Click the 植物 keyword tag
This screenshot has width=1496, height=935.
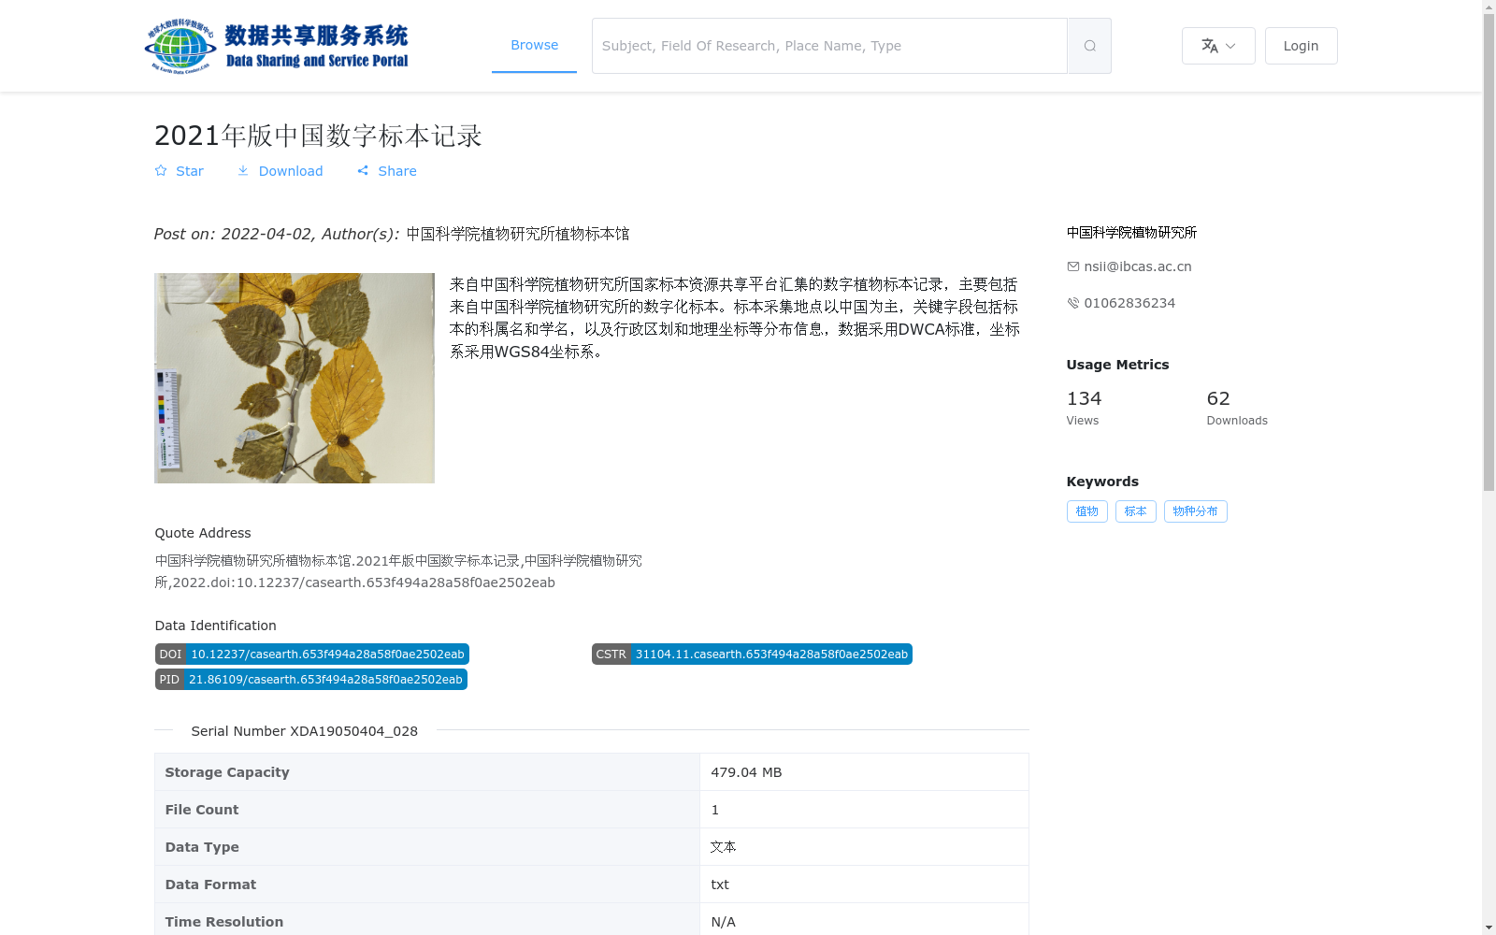[x=1087, y=511]
